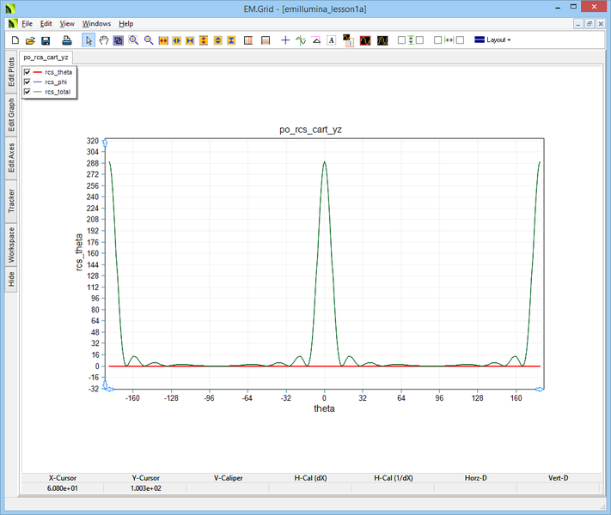Click the Zoom In magnifier icon
This screenshot has width=611, height=515.
tap(134, 40)
